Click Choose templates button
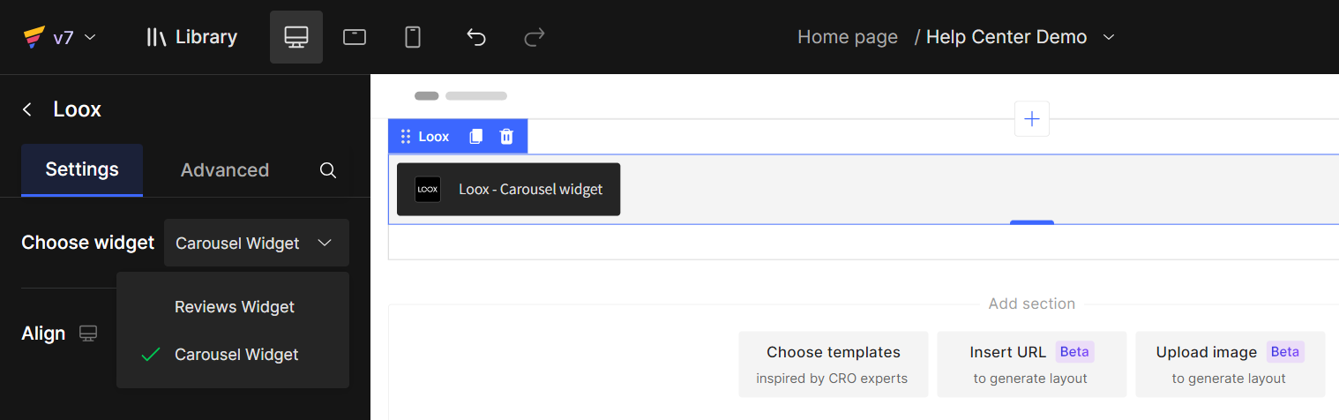 (834, 364)
